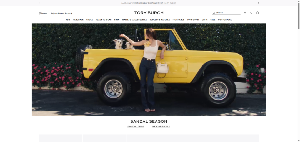Expand the Handbags menu
This screenshot has height=142, width=300.
(x=78, y=20)
